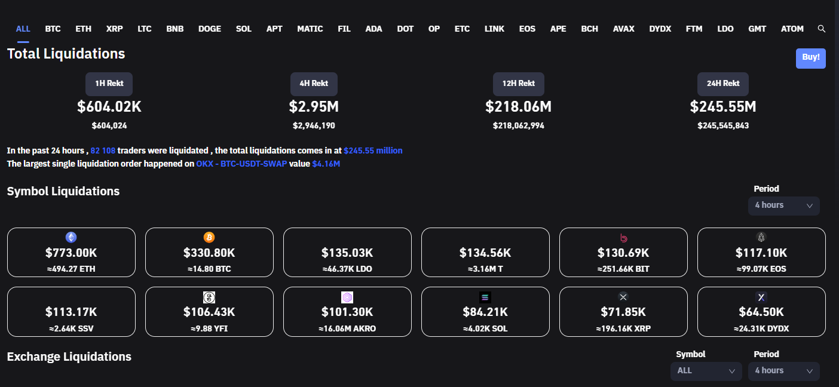Select the LDO token icon
839x387 pixels.
[347, 236]
